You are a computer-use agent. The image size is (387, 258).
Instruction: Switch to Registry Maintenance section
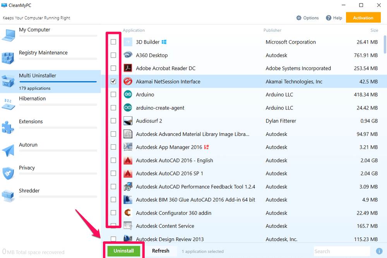(x=50, y=58)
